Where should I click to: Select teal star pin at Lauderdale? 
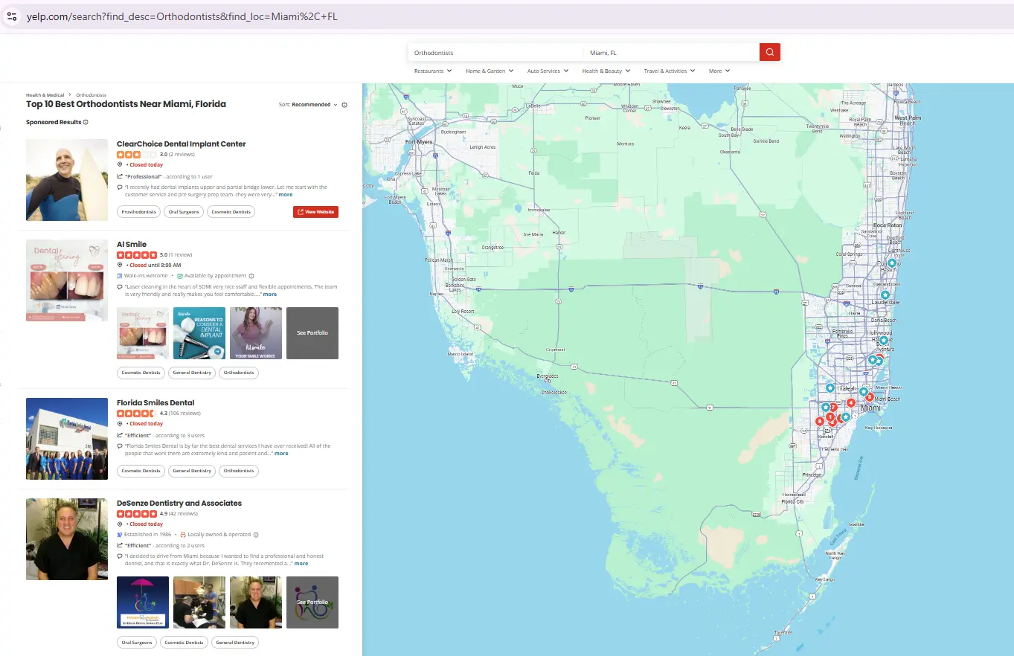(885, 295)
